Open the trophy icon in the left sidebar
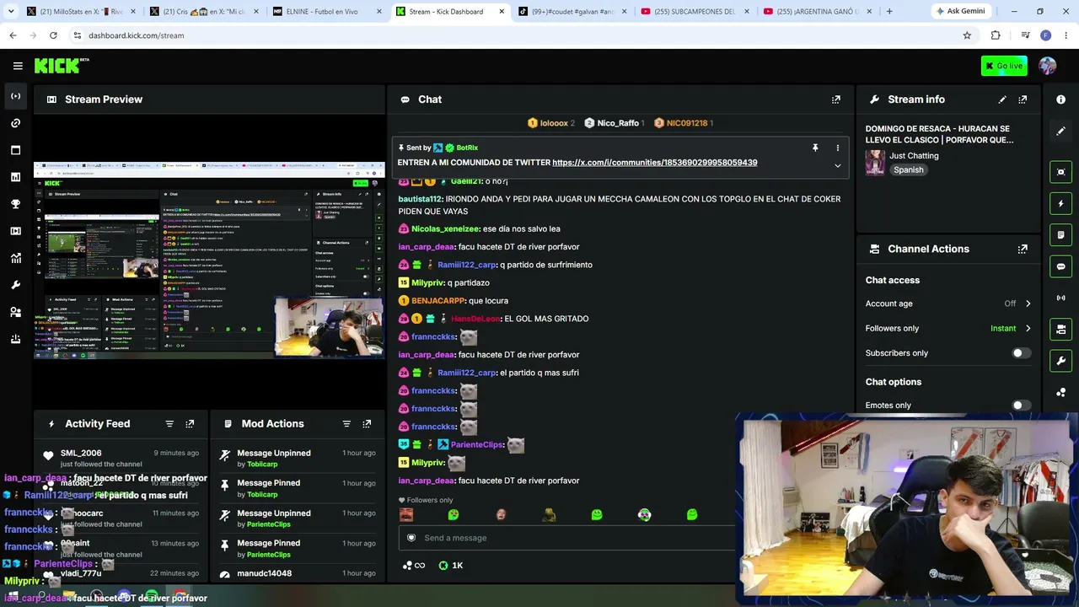 pos(15,204)
